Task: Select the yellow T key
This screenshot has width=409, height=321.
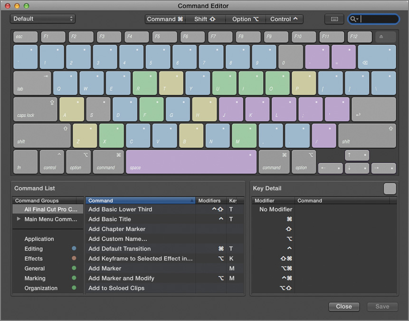Action: 171,83
